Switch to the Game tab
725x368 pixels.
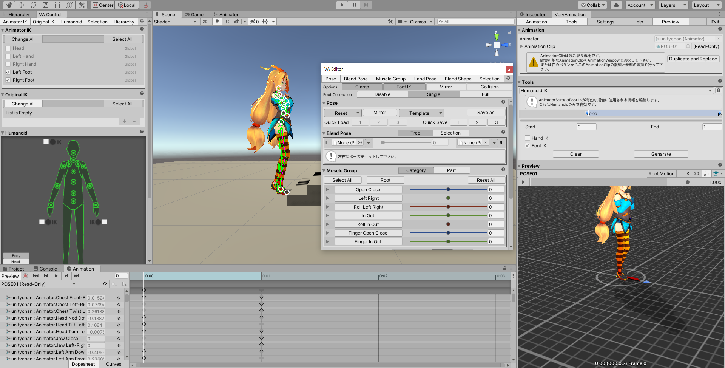194,14
